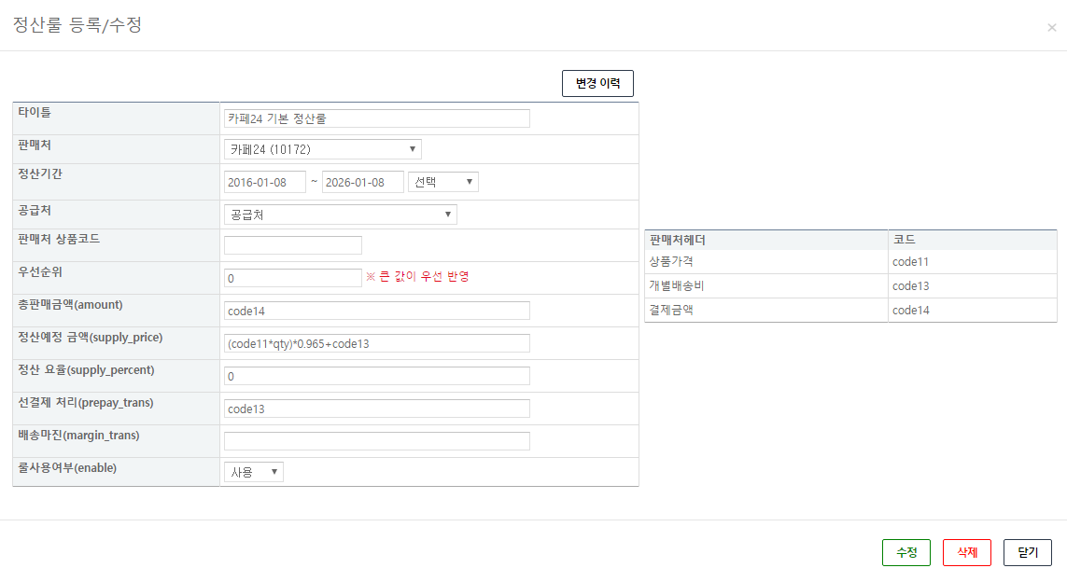Focus the 선결제 처리(prepay_trans) field
The width and height of the screenshot is (1067, 582).
coord(376,409)
